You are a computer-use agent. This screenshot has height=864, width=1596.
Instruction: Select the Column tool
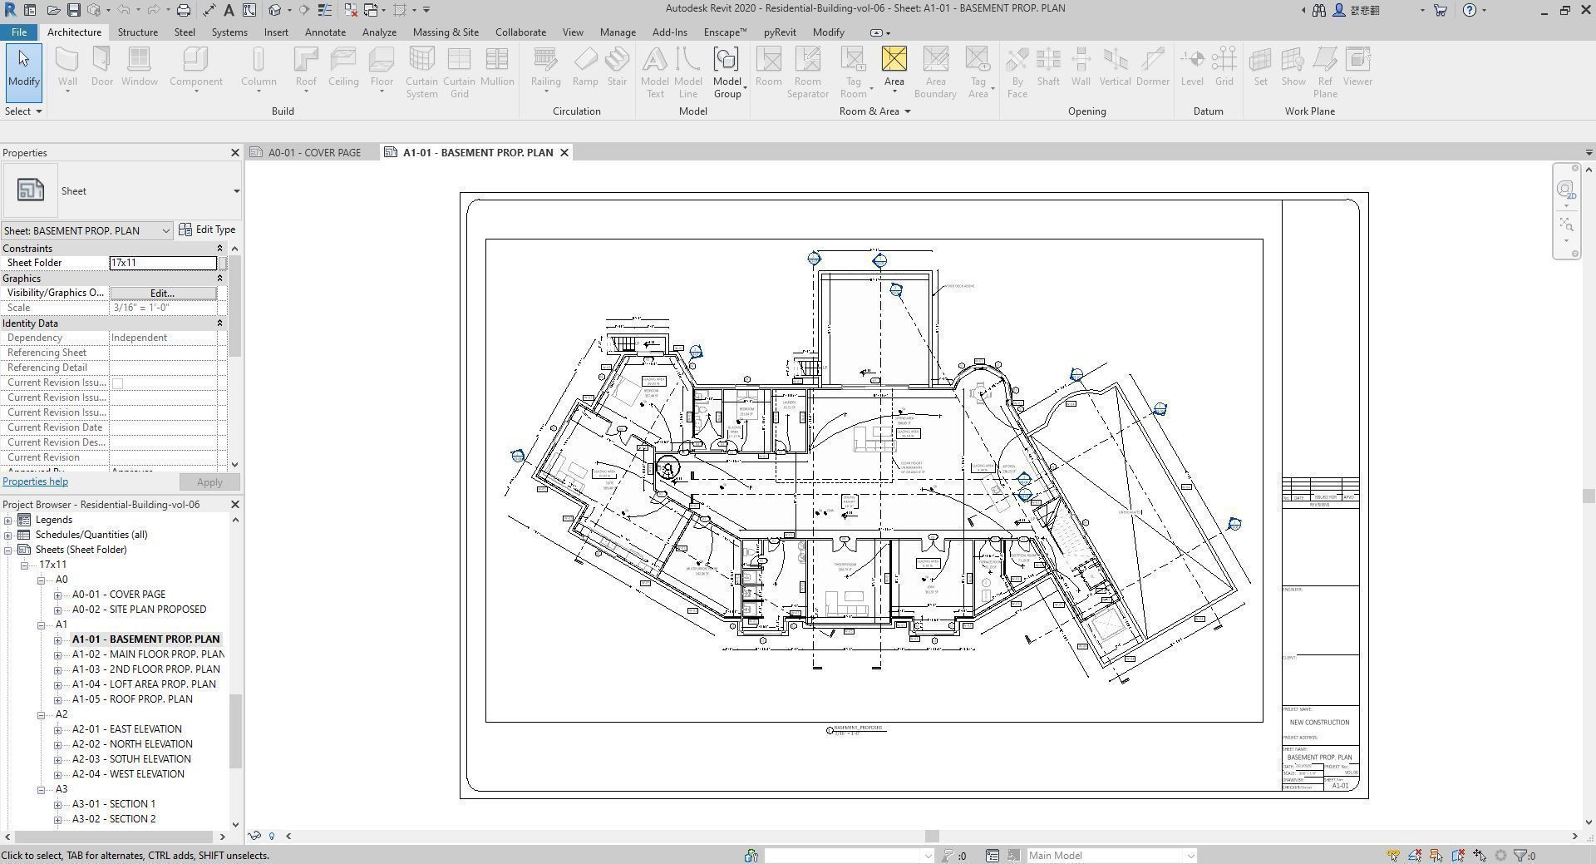(x=259, y=68)
